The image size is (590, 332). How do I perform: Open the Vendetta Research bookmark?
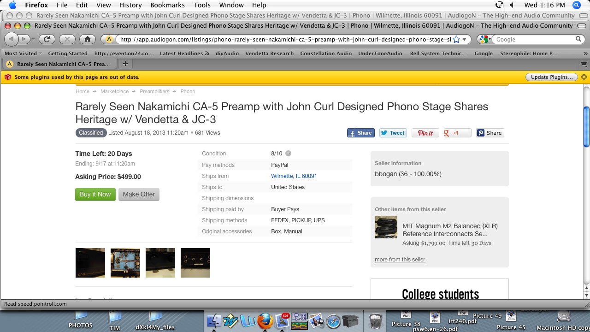(x=269, y=53)
